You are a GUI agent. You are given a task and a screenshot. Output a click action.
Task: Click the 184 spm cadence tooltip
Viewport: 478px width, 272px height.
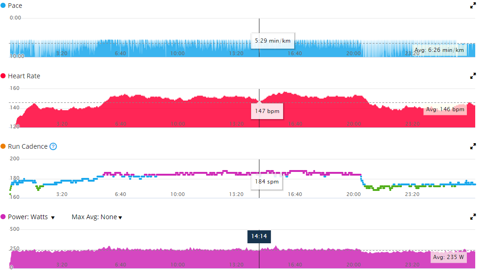point(267,181)
